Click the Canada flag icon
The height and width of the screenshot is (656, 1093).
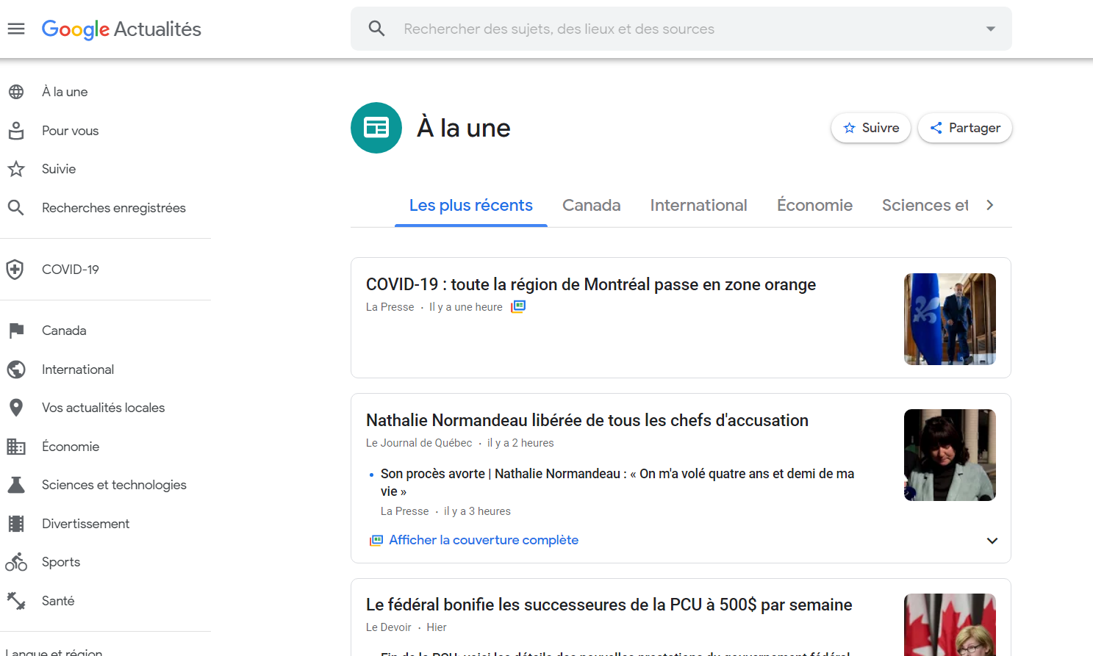[16, 331]
